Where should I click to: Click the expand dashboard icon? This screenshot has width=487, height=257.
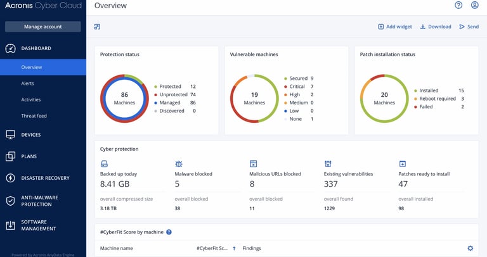[x=97, y=27]
